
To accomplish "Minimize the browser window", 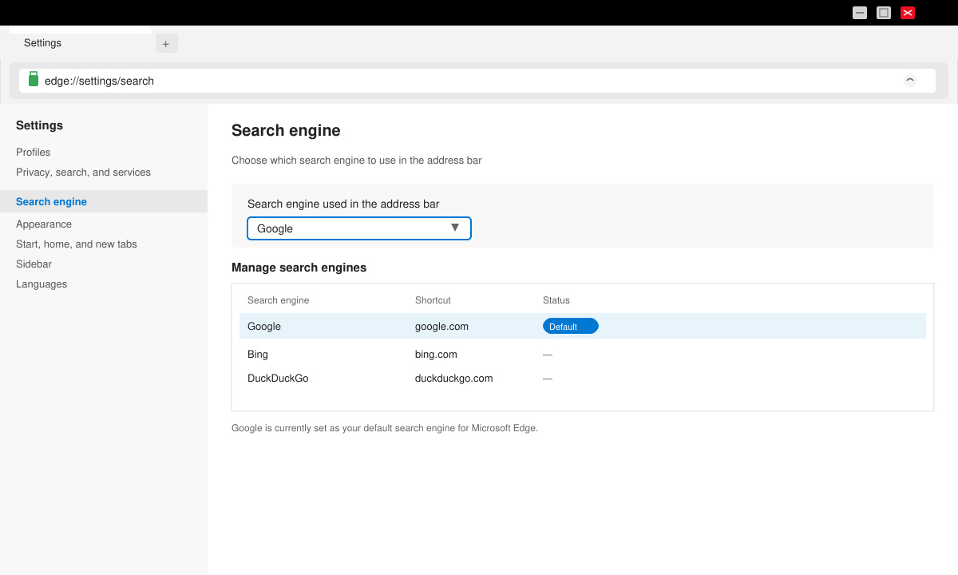I will [860, 13].
